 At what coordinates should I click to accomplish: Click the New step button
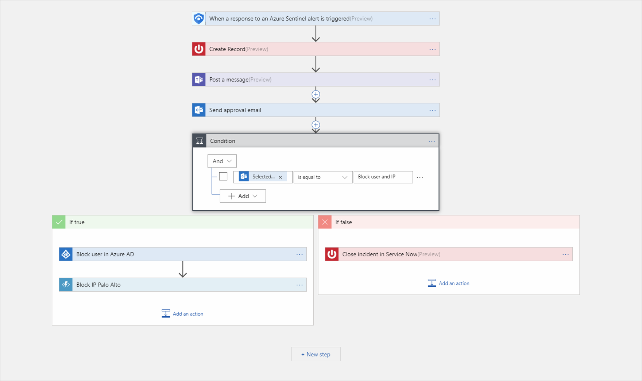[316, 354]
